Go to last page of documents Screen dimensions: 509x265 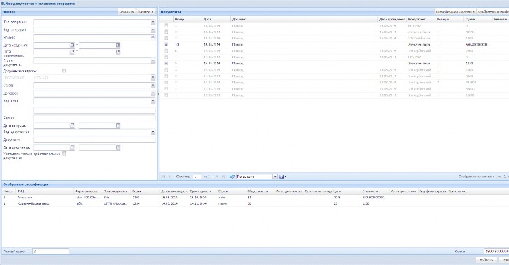(x=223, y=177)
